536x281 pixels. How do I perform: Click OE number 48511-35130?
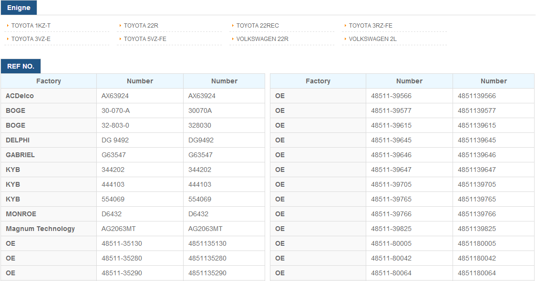pos(140,243)
